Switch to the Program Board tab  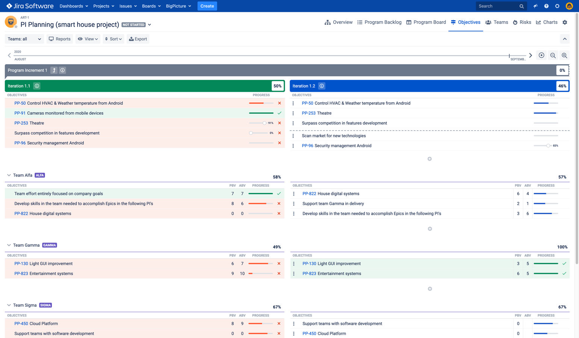coord(426,22)
